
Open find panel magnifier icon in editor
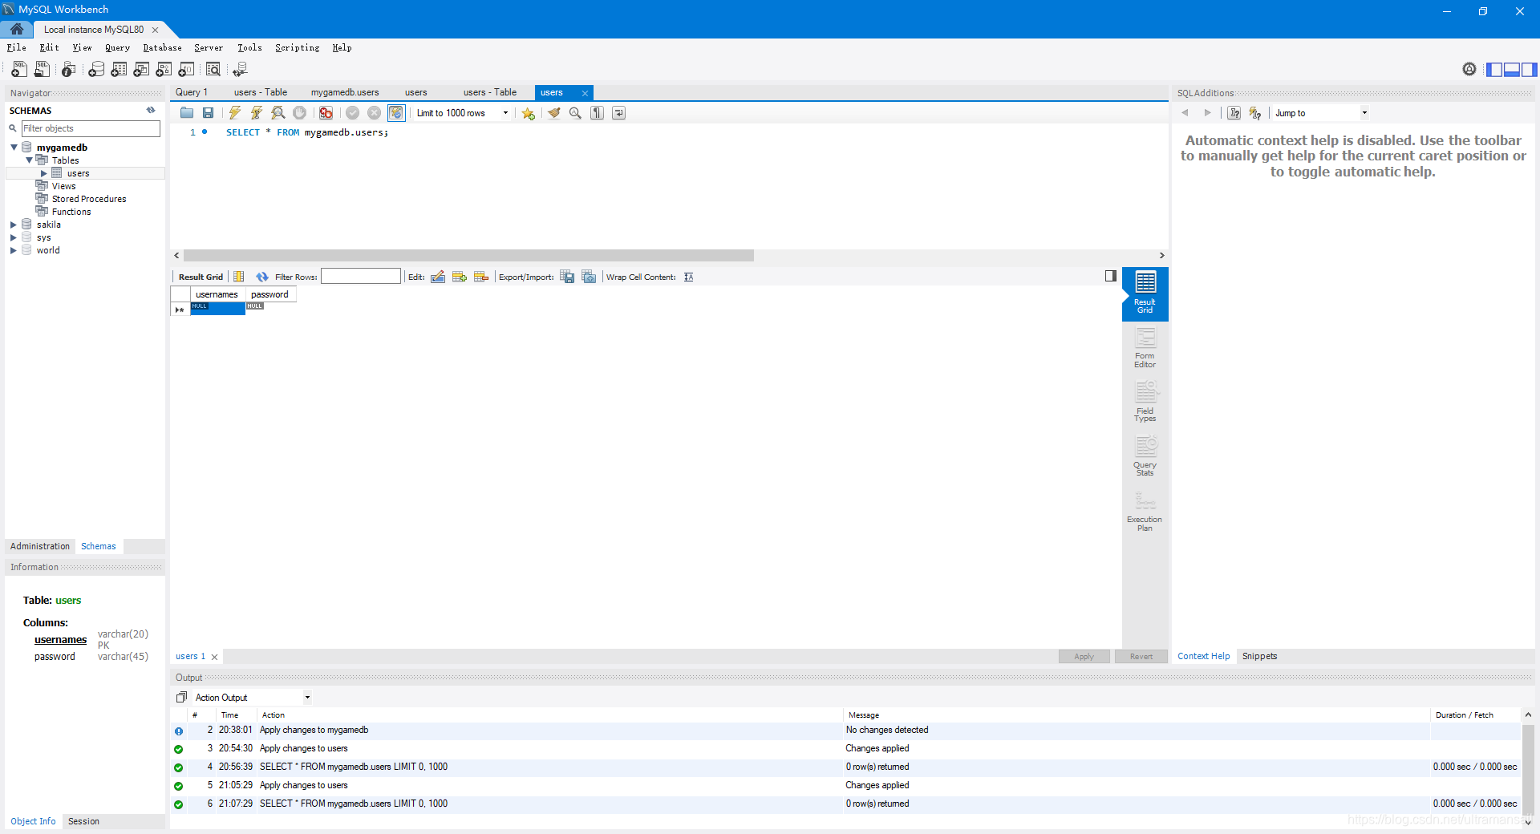pyautogui.click(x=575, y=113)
